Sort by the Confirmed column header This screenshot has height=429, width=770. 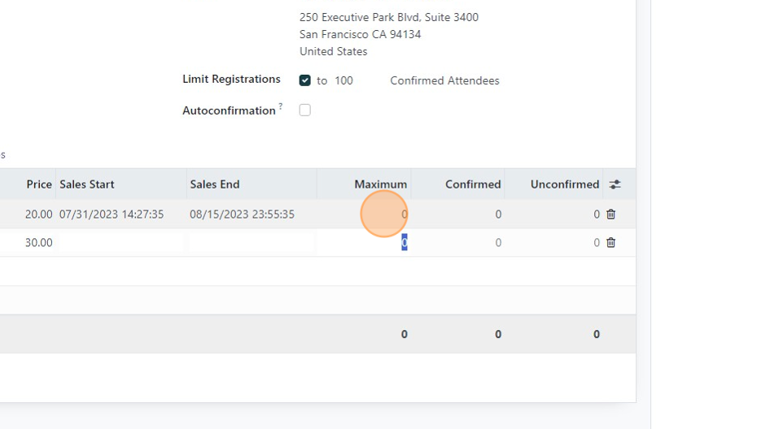tap(473, 184)
